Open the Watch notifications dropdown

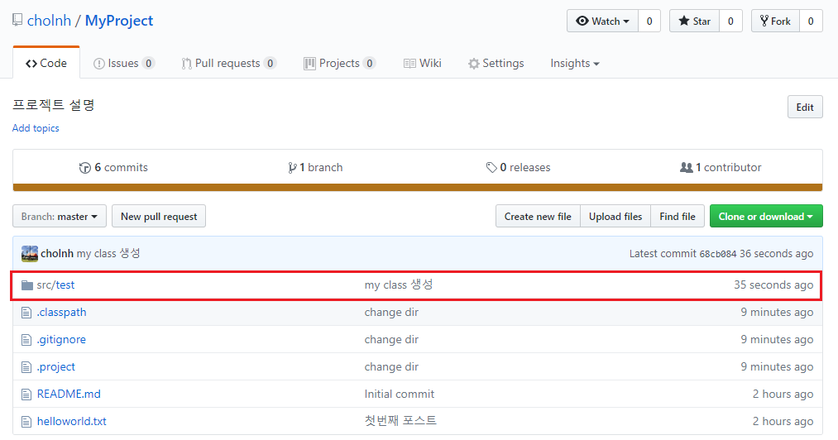[x=602, y=22]
